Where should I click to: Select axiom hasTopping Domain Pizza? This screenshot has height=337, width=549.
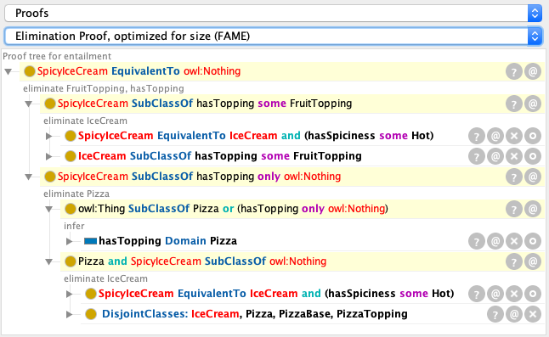[167, 241]
